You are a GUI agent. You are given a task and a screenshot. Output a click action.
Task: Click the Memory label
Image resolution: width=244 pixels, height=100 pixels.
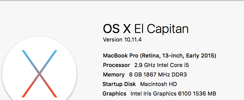coord(114,74)
